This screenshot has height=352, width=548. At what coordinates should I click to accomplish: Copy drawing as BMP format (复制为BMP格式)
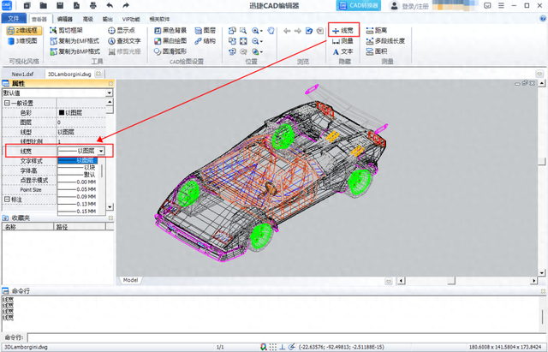tap(74, 51)
